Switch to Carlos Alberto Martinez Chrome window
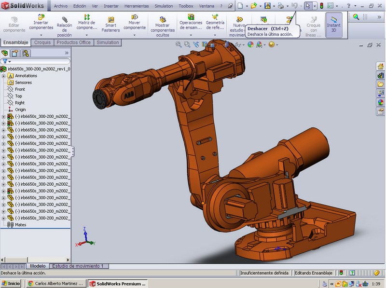 [x=56, y=283]
